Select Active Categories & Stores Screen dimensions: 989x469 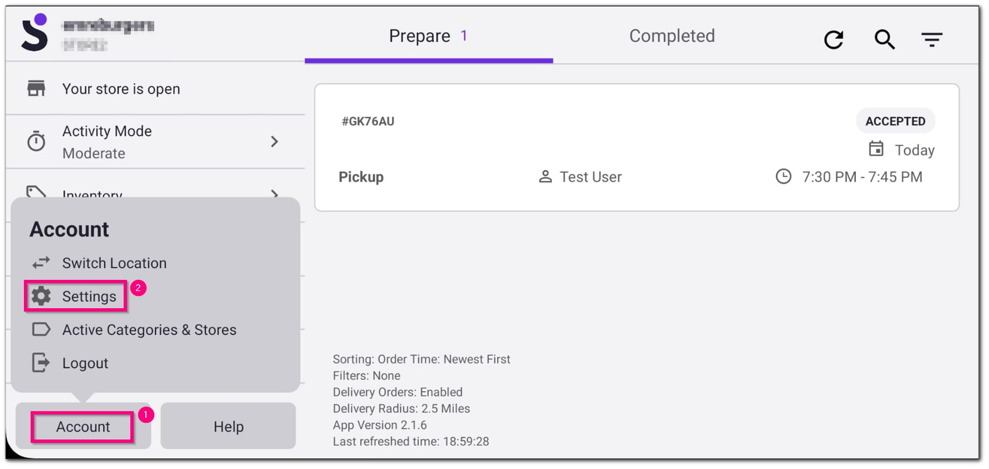tap(149, 329)
